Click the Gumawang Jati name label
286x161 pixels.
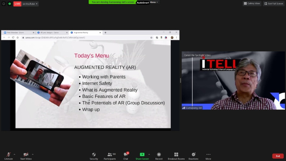[x=192, y=108]
